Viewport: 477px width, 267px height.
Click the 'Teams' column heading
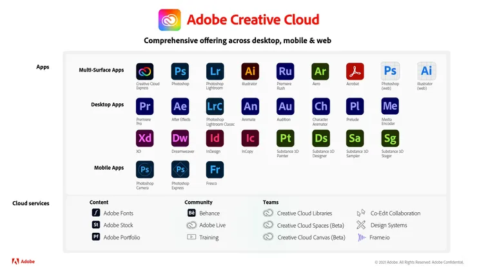[271, 202]
